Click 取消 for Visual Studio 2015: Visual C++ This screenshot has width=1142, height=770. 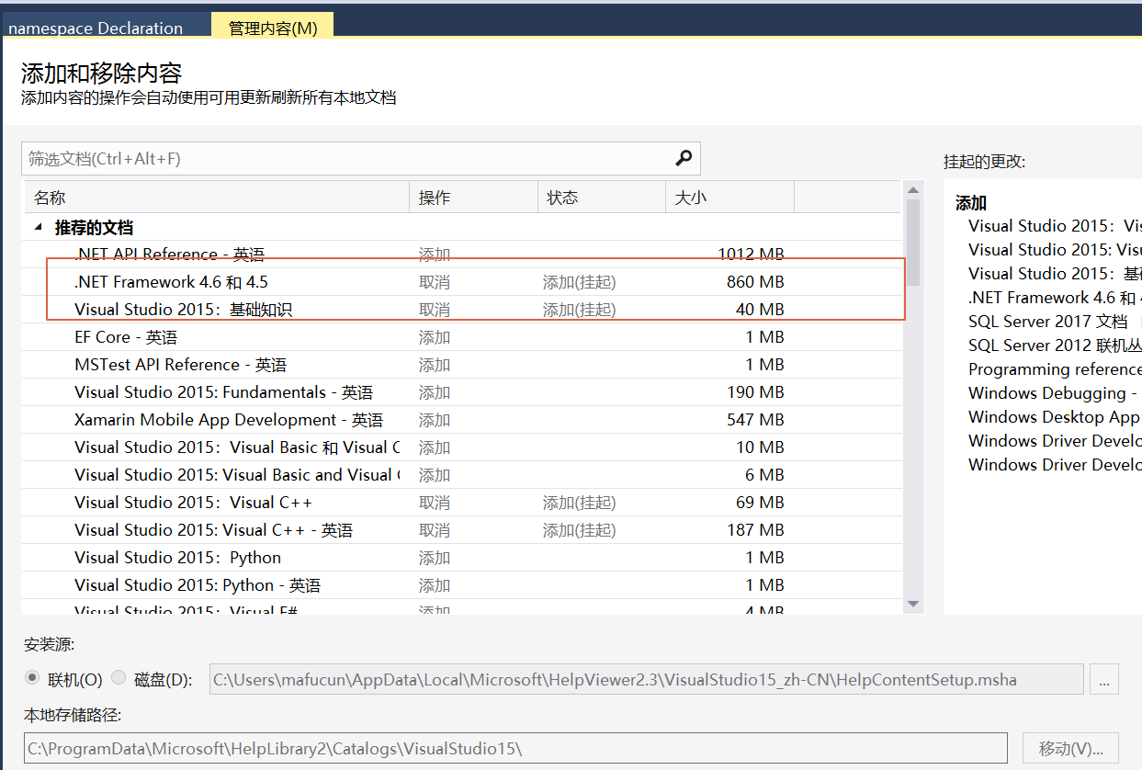pyautogui.click(x=435, y=503)
